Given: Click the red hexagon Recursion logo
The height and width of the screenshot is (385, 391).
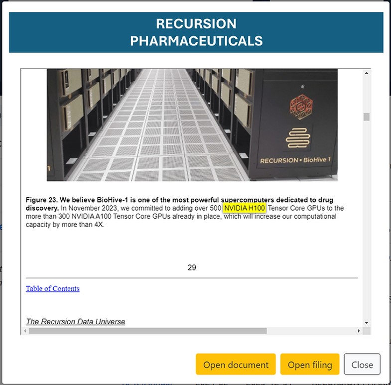Looking at the screenshot, I should click(301, 107).
